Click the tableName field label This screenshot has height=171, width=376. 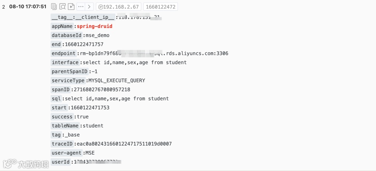click(65, 126)
